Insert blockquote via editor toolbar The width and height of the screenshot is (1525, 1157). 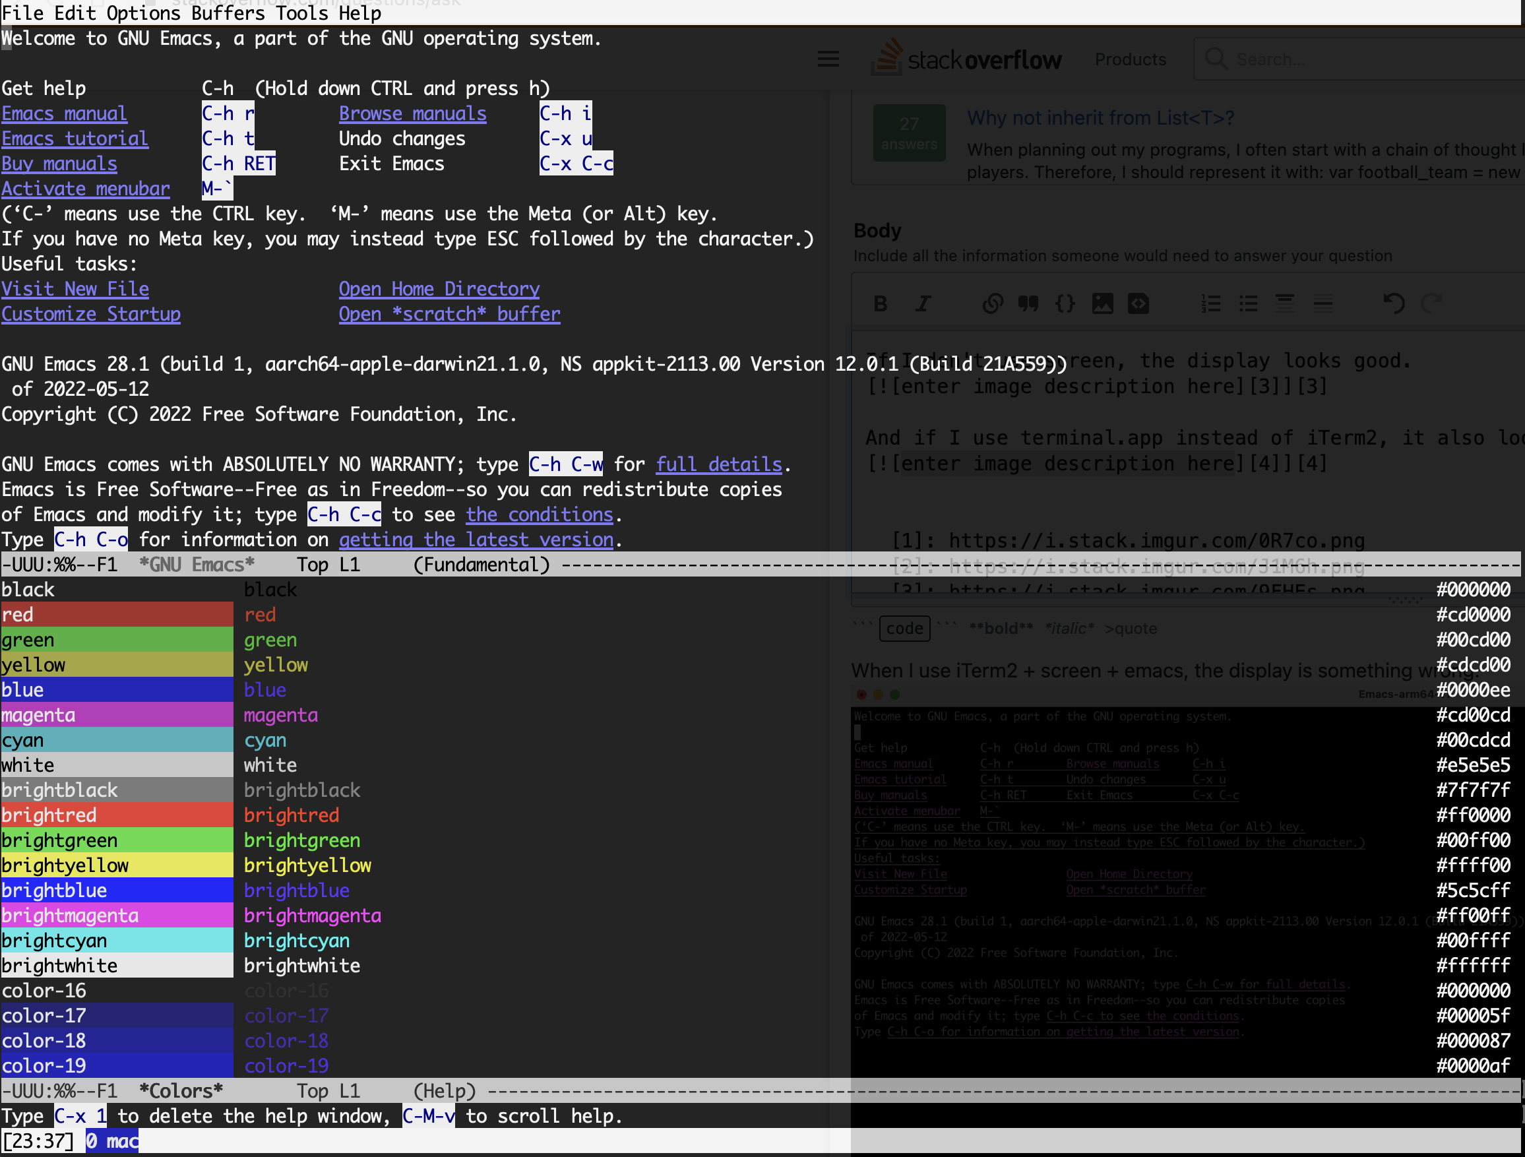click(x=1028, y=303)
